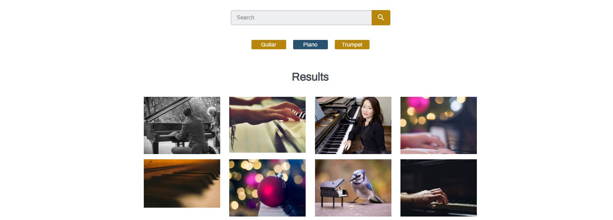Open the black-and-white outdoor grand piano photo
The width and height of the screenshot is (613, 220).
pyautogui.click(x=182, y=125)
